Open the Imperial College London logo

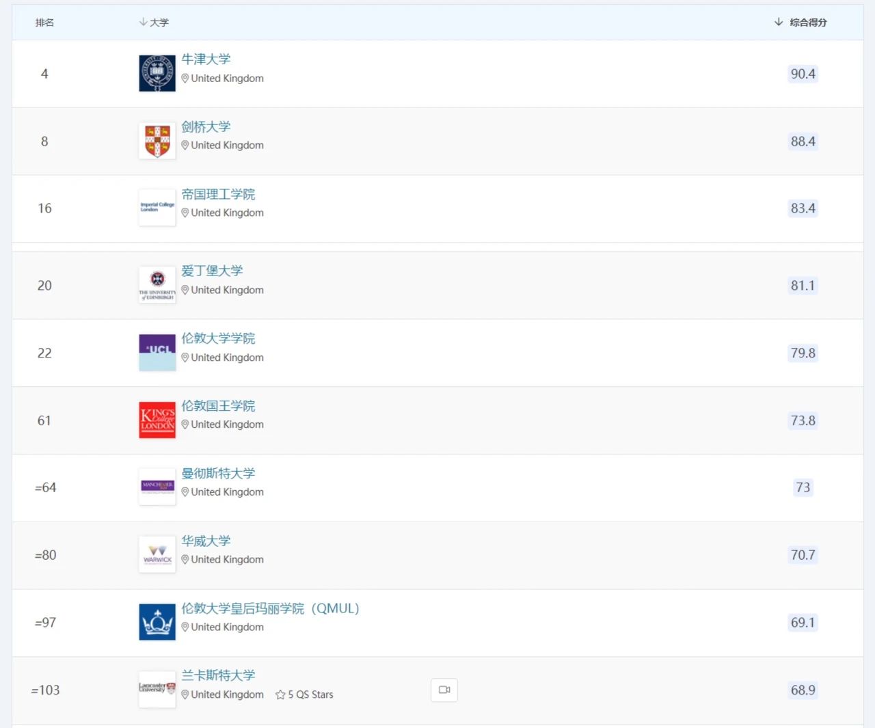pyautogui.click(x=157, y=208)
